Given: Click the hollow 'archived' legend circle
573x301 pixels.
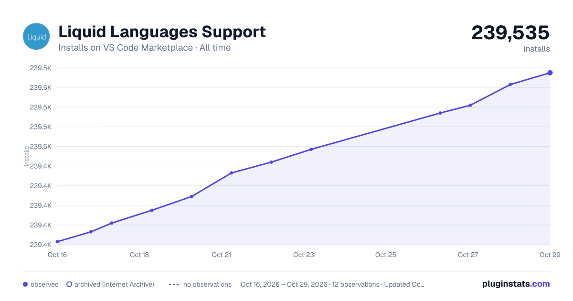Looking at the screenshot, I should click(x=69, y=284).
